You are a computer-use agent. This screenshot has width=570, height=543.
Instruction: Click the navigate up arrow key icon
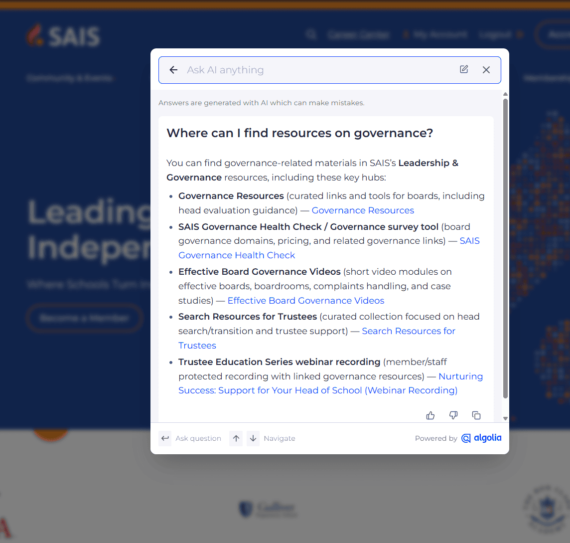[x=236, y=438]
